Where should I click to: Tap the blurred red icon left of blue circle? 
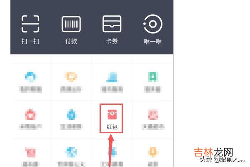(30, 114)
